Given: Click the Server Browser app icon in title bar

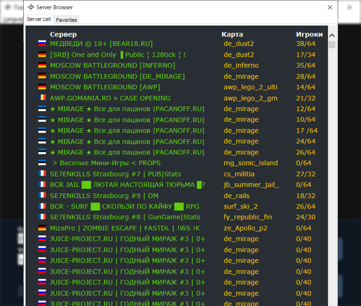Looking at the screenshot, I should (31, 7).
